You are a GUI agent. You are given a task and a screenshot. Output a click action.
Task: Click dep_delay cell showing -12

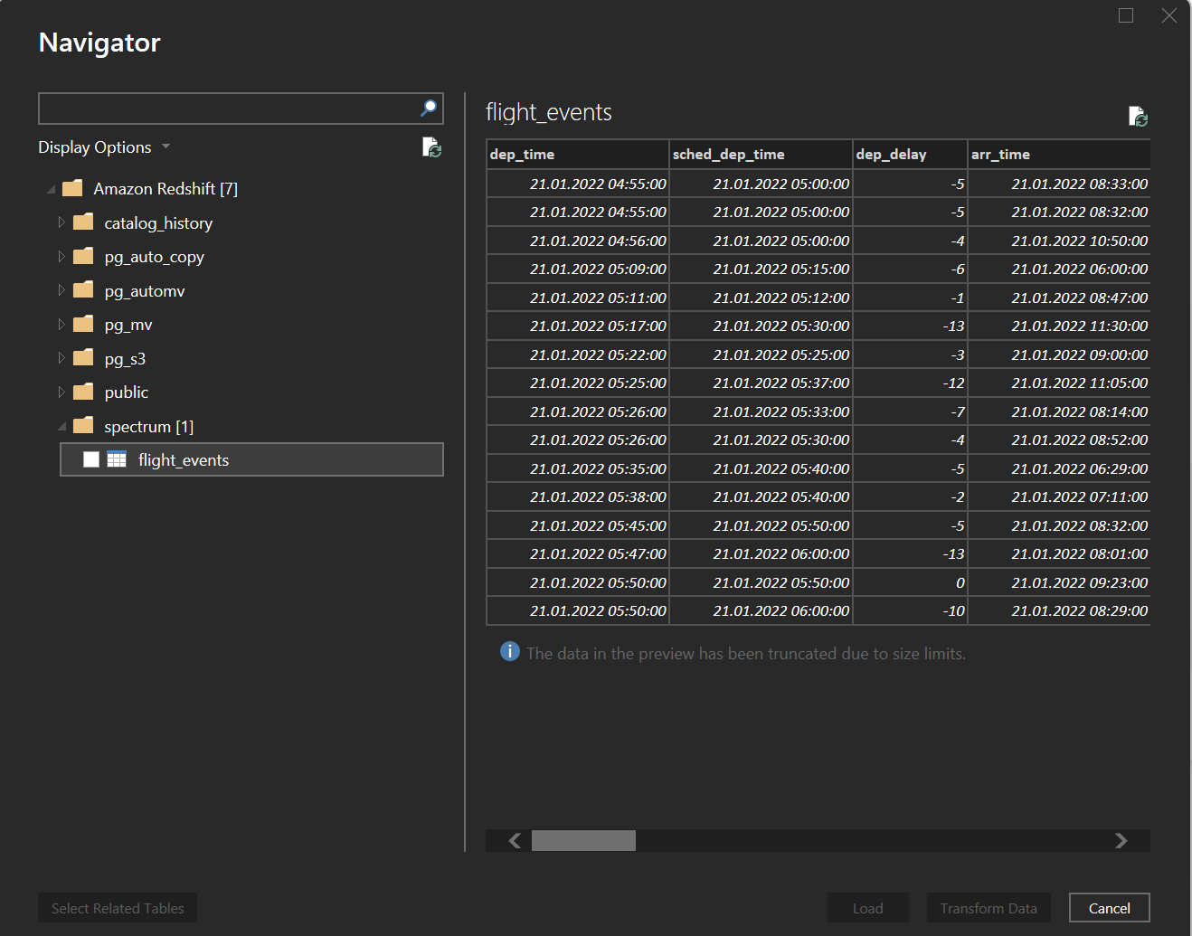(910, 383)
